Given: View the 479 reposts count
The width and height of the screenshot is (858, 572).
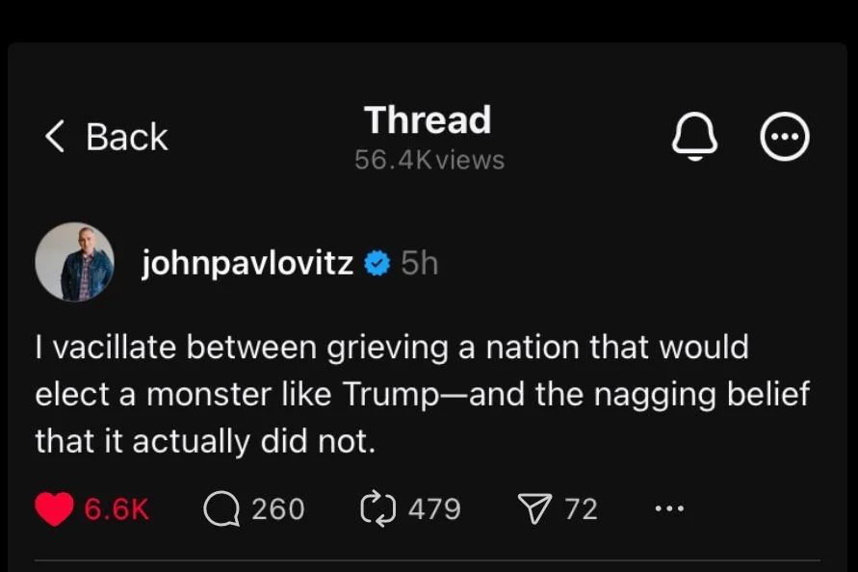Looking at the screenshot, I should 434,509.
